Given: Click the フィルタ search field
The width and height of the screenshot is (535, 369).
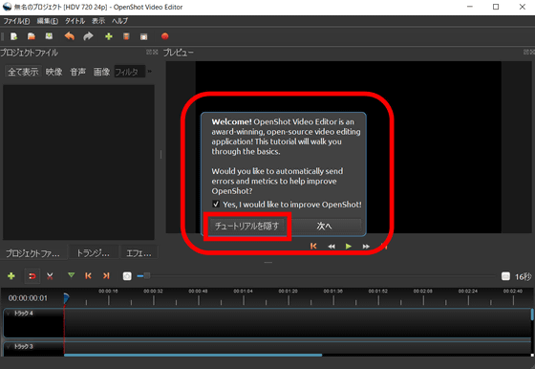Looking at the screenshot, I should pyautogui.click(x=129, y=72).
